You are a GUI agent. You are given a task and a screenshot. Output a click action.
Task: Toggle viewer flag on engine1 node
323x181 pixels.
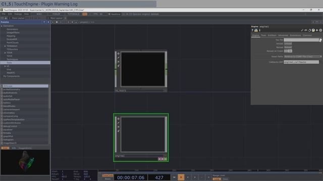pyautogui.click(x=119, y=119)
